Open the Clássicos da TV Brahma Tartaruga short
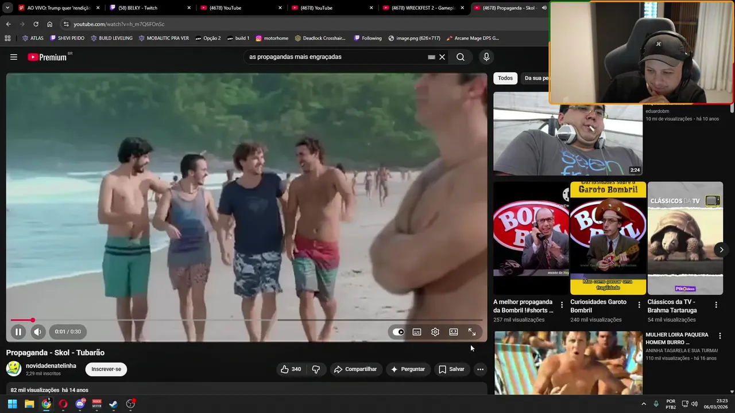 685,238
